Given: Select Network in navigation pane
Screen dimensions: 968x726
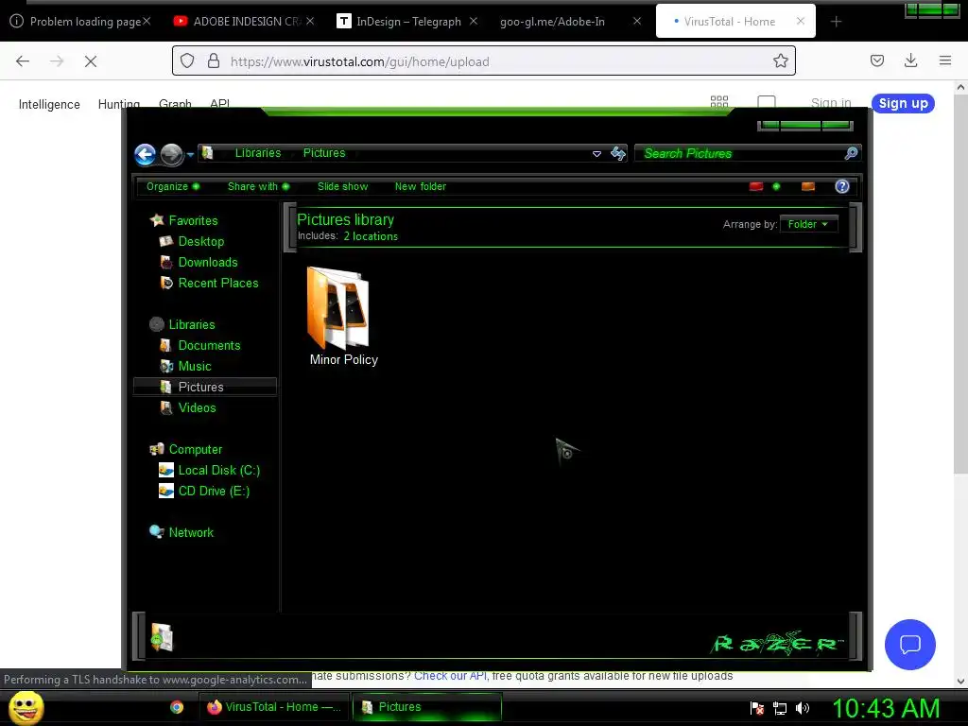Looking at the screenshot, I should tap(191, 533).
